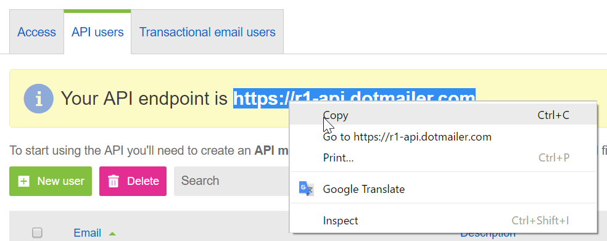Image resolution: width=607 pixels, height=241 pixels.
Task: Click the highlighted API endpoint URL text
Action: pos(354,98)
